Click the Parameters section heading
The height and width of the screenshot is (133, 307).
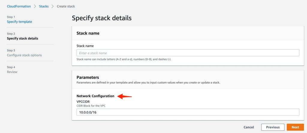(88, 77)
